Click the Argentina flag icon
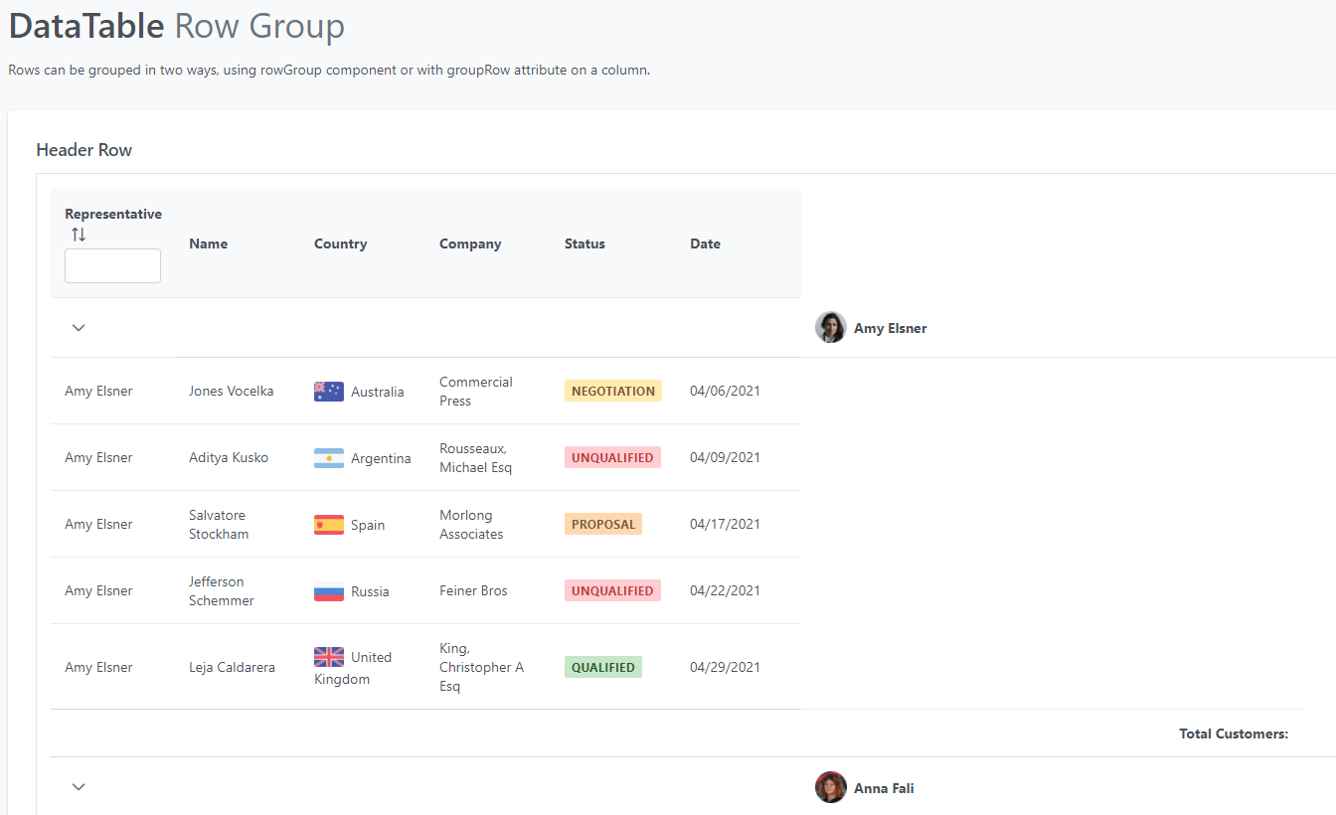This screenshot has width=1336, height=815. pyautogui.click(x=328, y=457)
